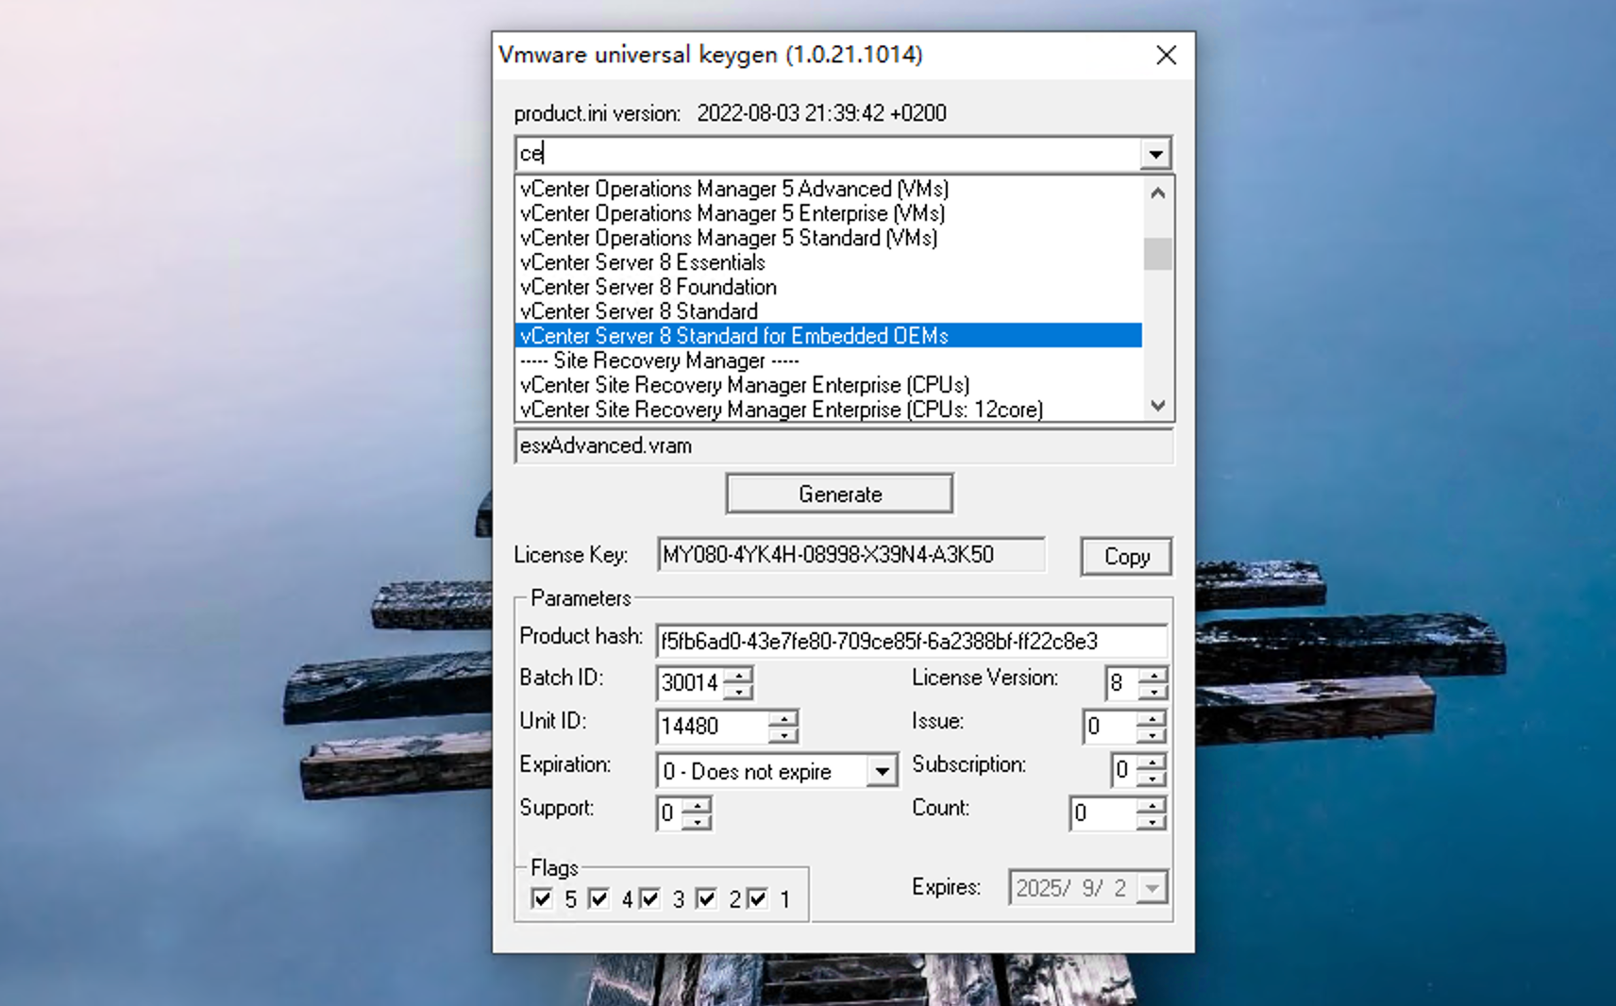Decrease Count with down spinner

point(1151,822)
